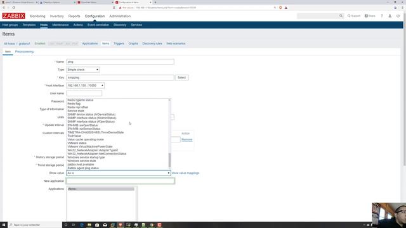Open the Graphs link for host
The image size is (406, 228).
(x=133, y=44)
